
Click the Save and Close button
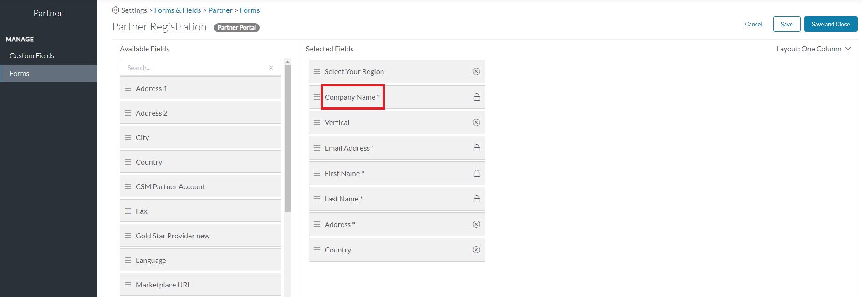(830, 24)
